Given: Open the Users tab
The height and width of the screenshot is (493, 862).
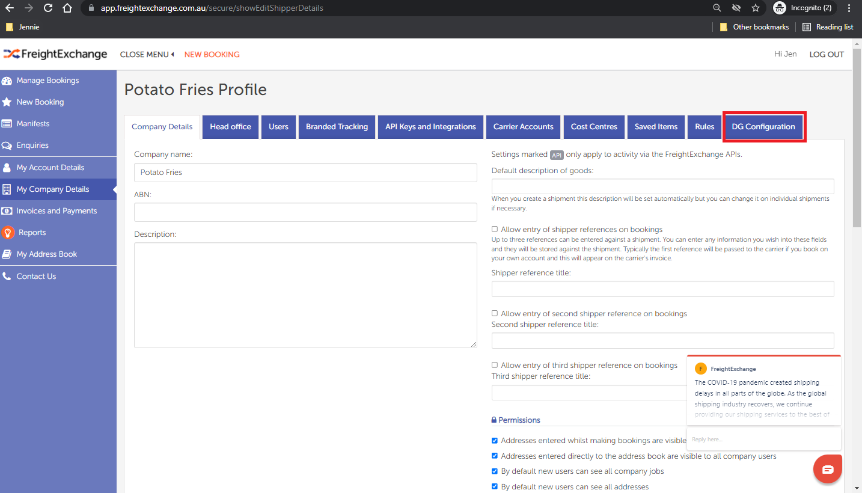Looking at the screenshot, I should click(278, 127).
